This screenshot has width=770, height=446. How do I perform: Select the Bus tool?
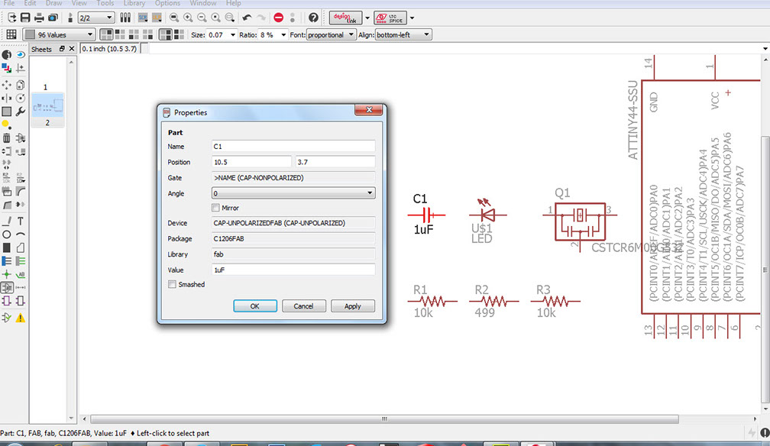click(x=6, y=261)
